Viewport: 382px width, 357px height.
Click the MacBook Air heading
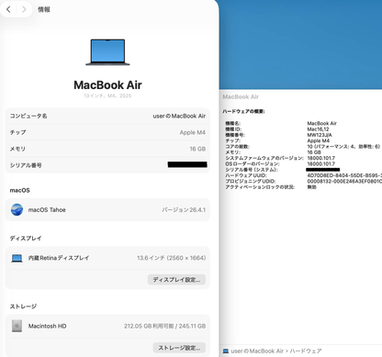107,84
